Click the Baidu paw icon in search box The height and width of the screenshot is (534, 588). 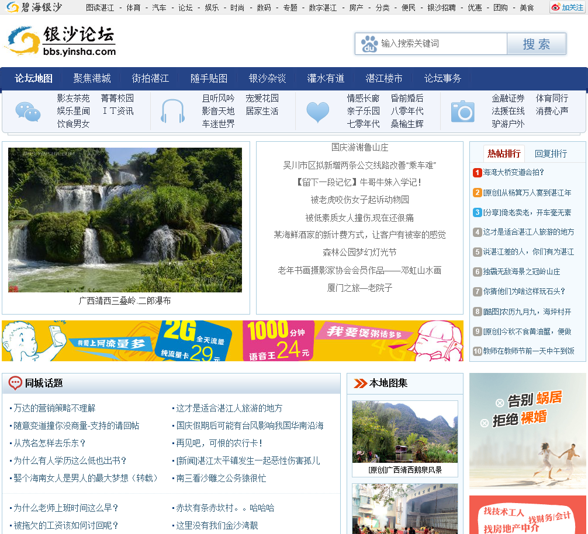tap(369, 44)
